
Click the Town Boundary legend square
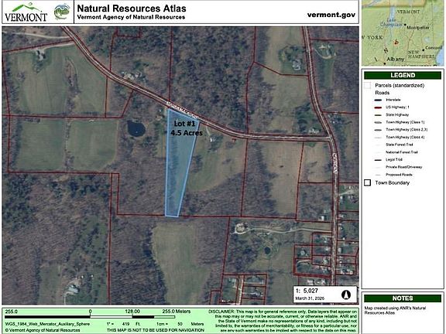point(368,182)
